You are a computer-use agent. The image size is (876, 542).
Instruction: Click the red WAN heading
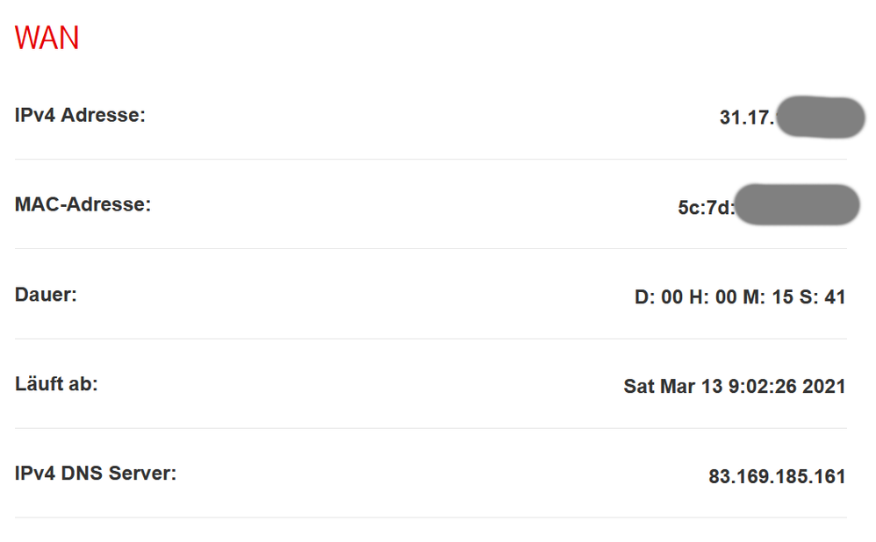coord(47,38)
